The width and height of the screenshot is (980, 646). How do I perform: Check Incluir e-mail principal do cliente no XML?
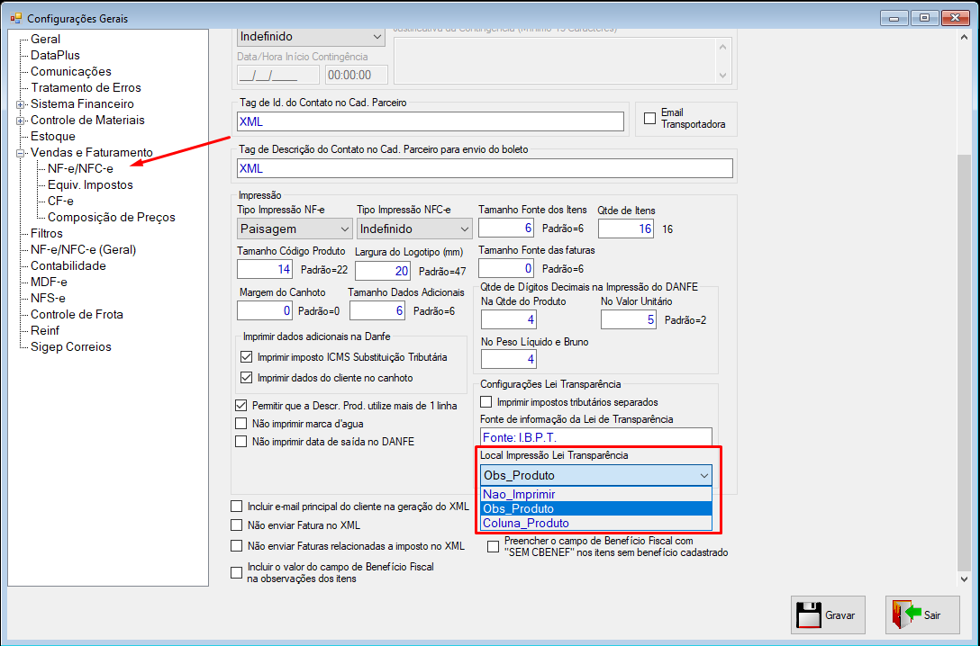tap(236, 507)
